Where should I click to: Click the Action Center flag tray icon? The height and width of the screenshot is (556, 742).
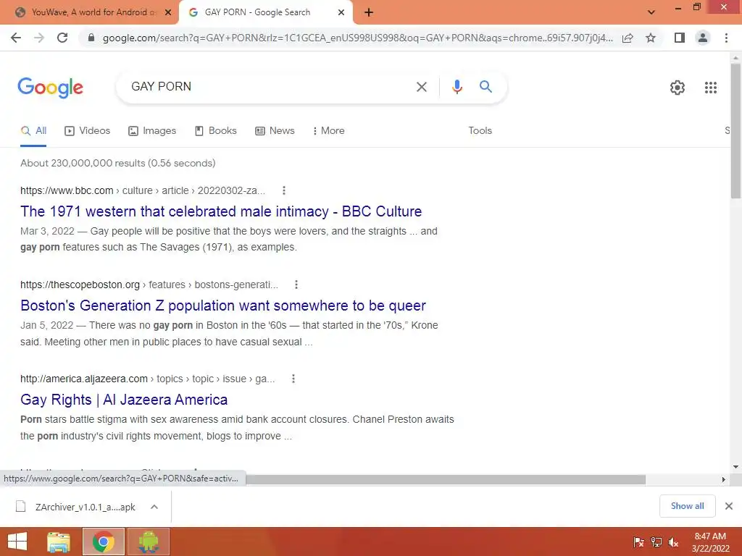(638, 542)
